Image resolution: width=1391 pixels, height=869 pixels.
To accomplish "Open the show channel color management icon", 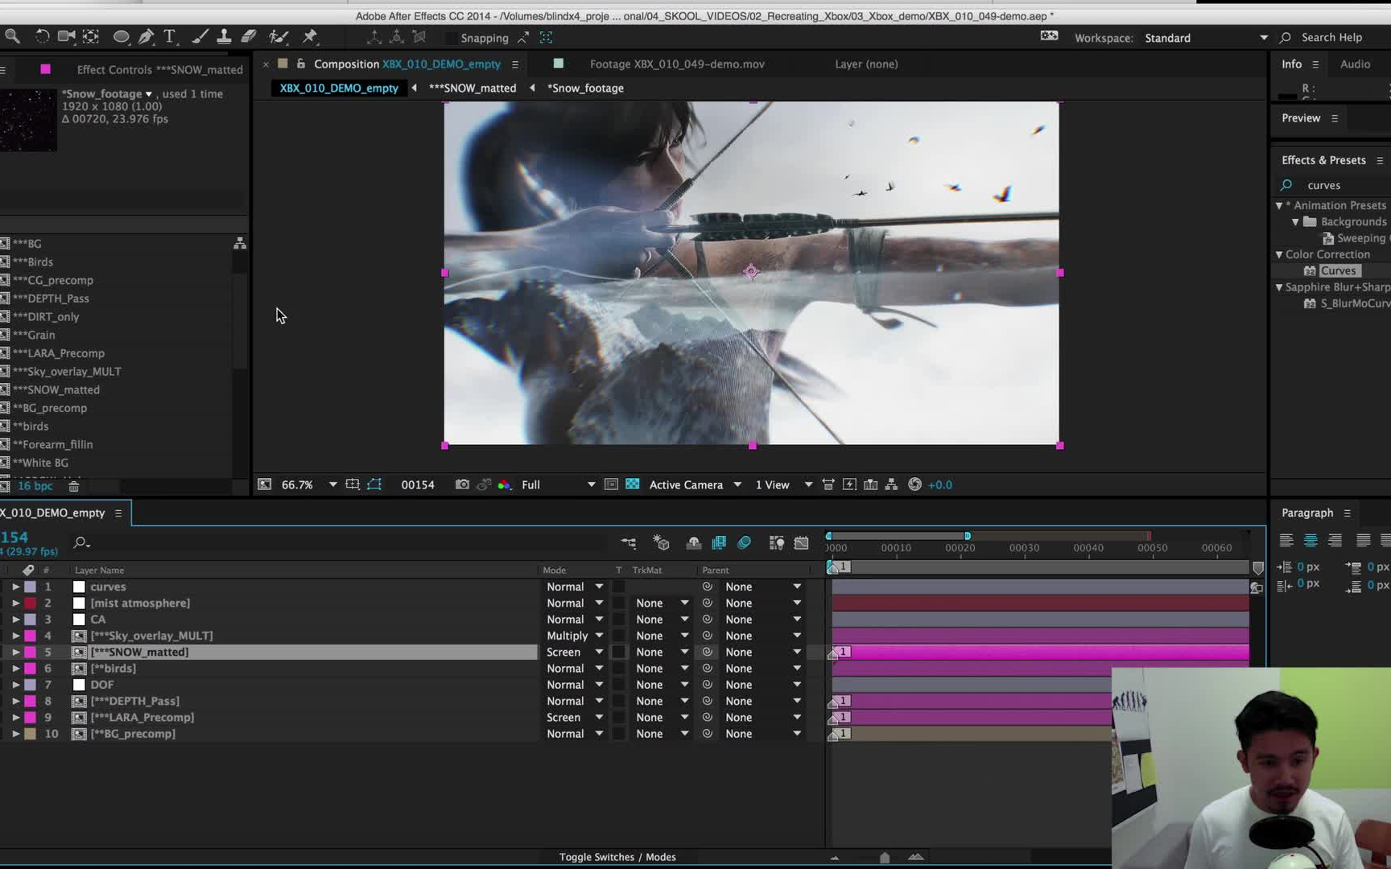I will click(505, 484).
